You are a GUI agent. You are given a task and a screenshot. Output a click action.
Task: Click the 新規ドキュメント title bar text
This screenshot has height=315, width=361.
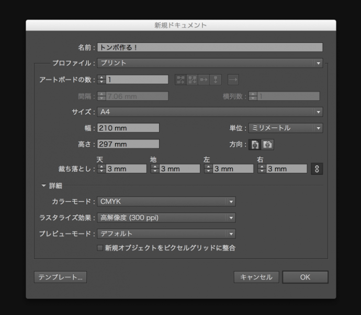[x=180, y=25]
